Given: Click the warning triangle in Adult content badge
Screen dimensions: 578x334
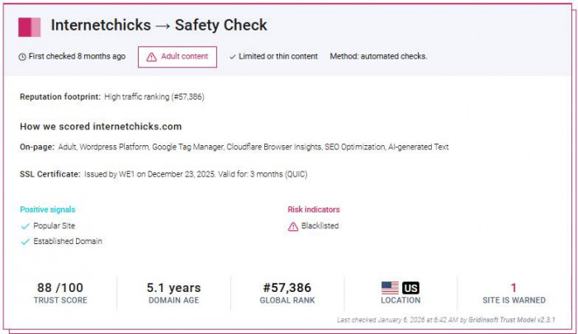Looking at the screenshot, I should tap(152, 57).
